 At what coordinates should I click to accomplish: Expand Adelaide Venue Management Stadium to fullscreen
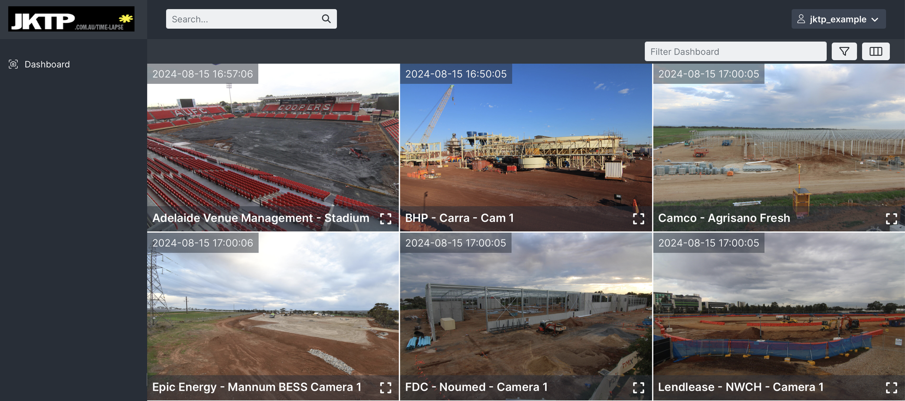pos(386,218)
